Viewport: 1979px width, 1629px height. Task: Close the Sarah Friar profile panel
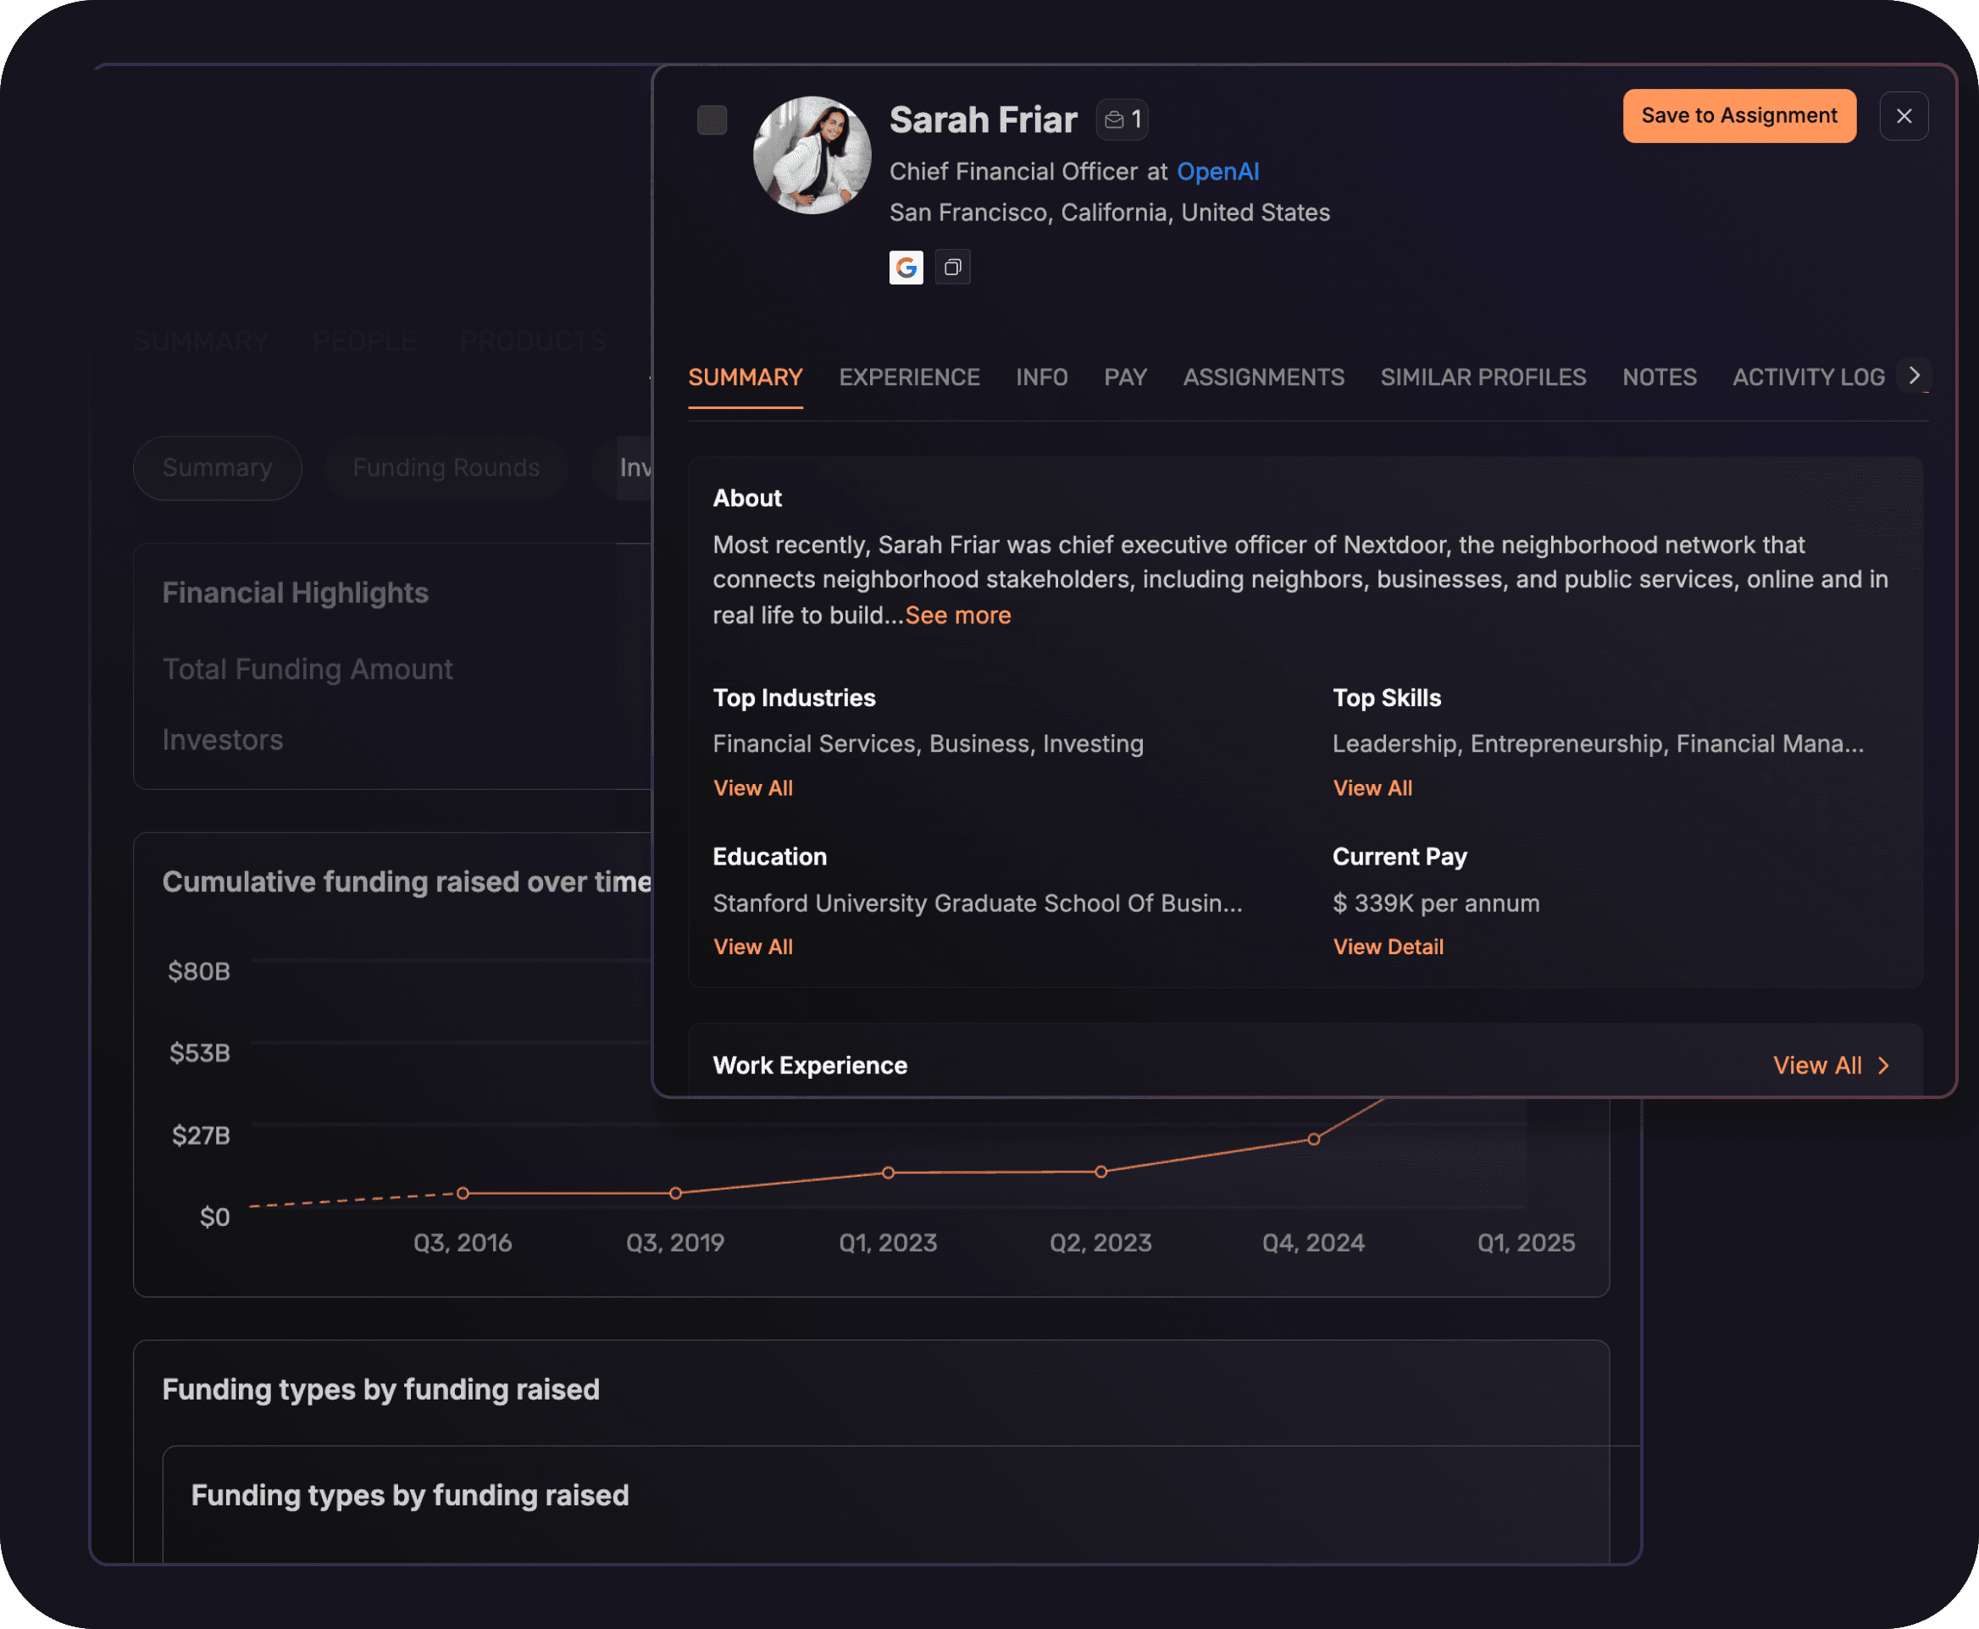tap(1904, 116)
